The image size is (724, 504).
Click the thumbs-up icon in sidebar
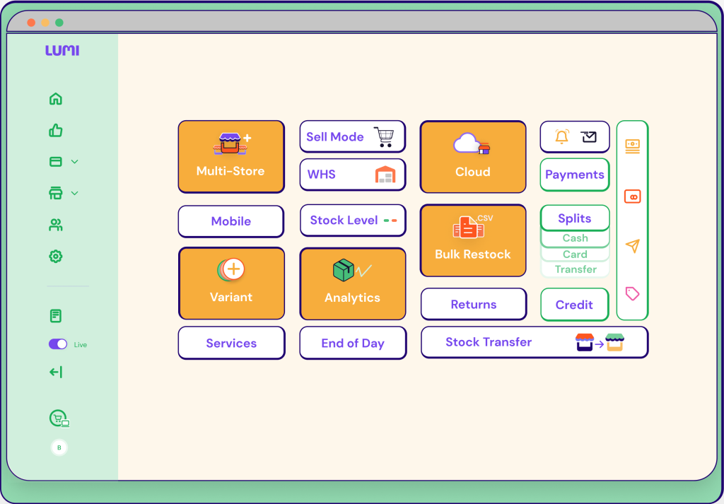pyautogui.click(x=56, y=130)
